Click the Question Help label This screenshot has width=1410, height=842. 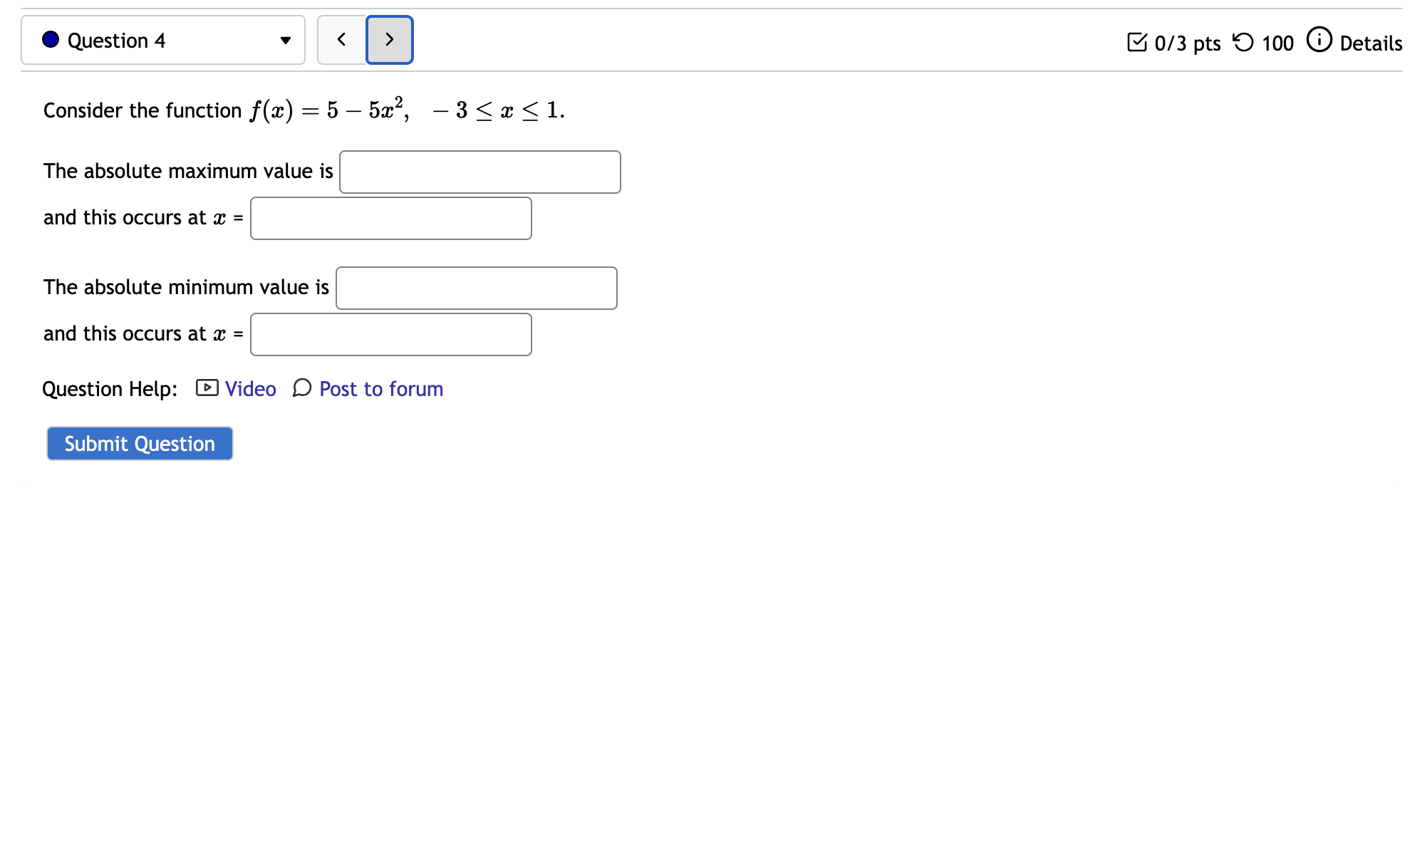109,388
